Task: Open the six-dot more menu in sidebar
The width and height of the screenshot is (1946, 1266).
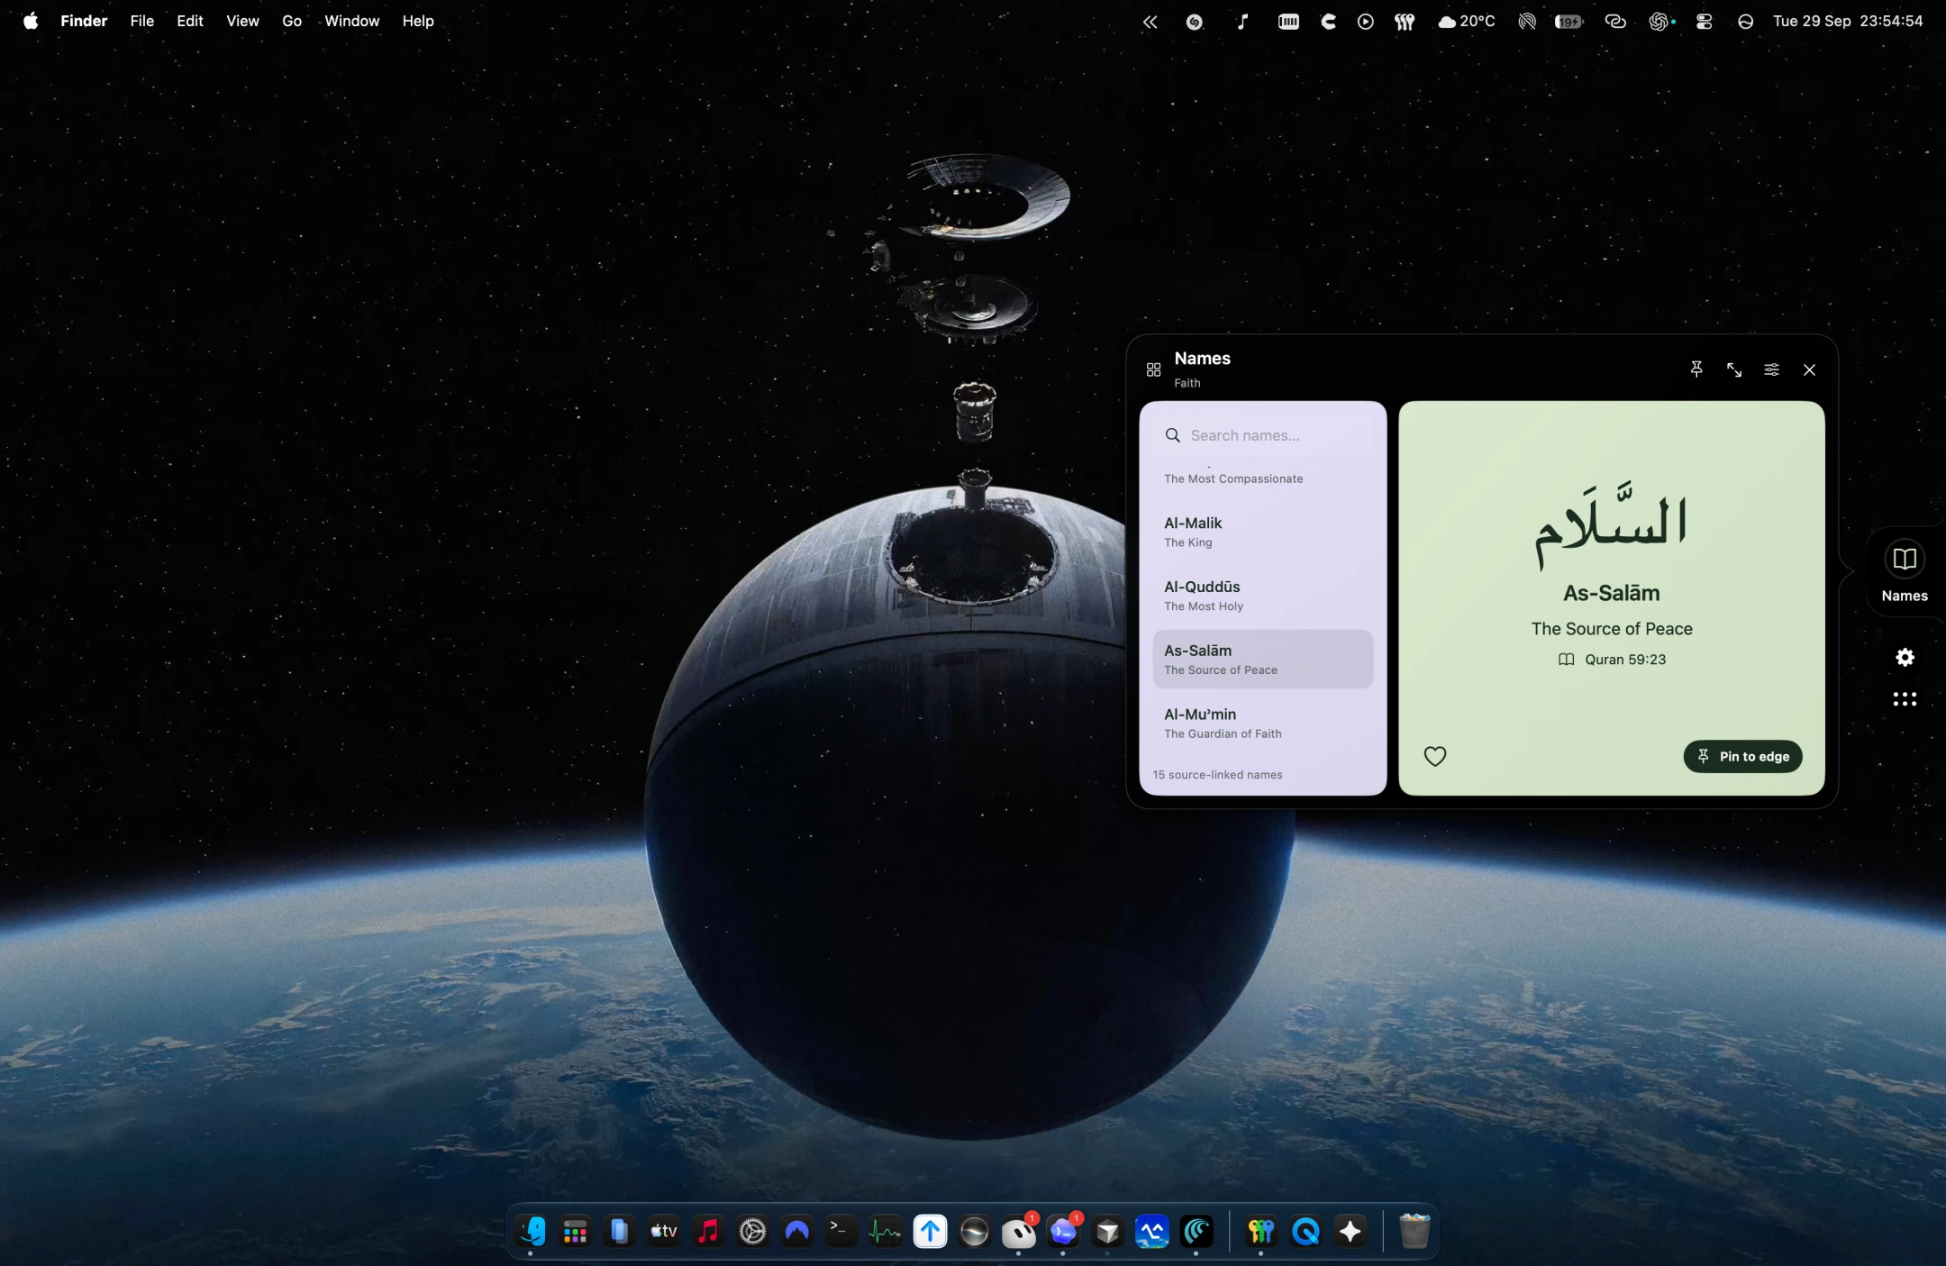Action: pos(1904,698)
